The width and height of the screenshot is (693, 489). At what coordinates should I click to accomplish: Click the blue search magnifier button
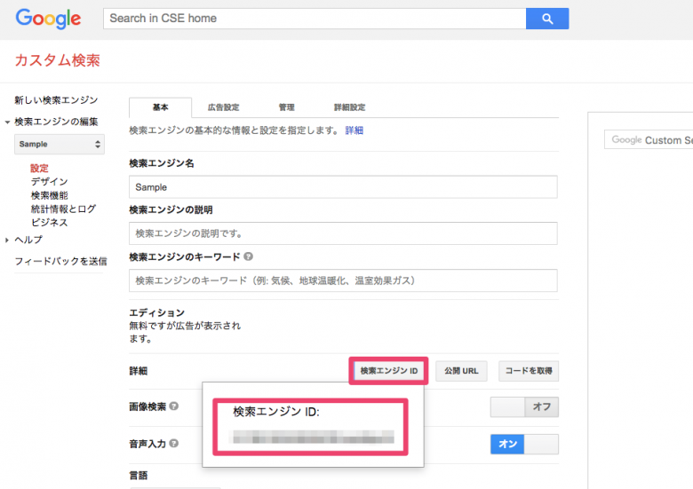click(546, 19)
